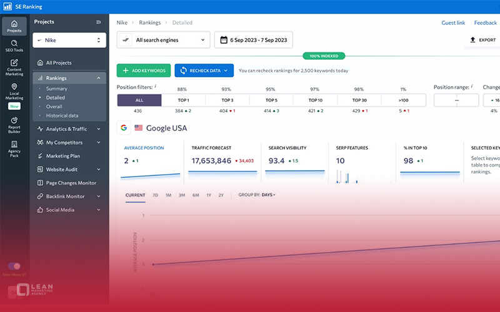Open Historical data under Rankings

(x=62, y=115)
